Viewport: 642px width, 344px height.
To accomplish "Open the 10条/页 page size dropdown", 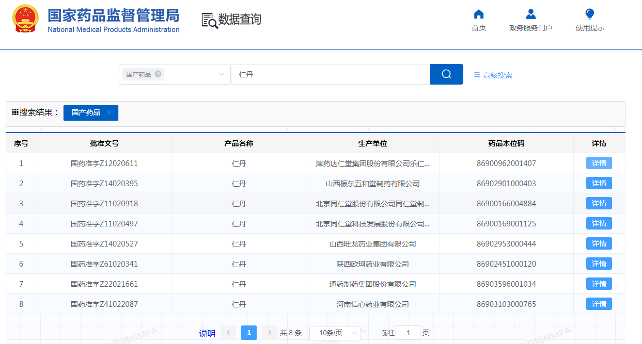I will click(335, 333).
